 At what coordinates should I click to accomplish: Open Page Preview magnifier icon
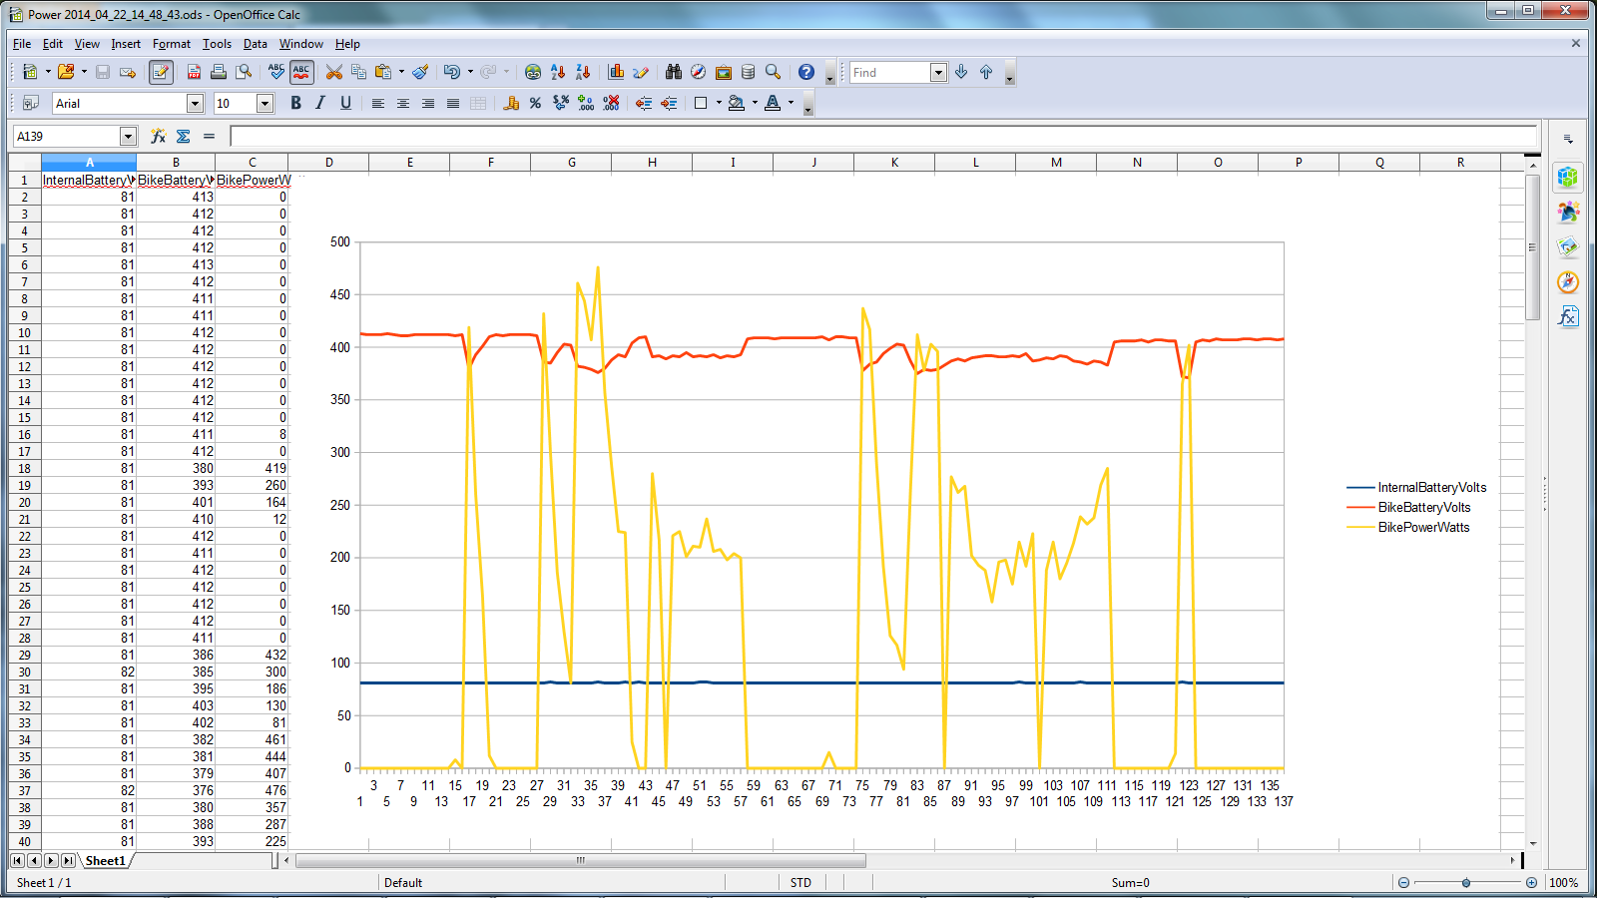coord(244,72)
